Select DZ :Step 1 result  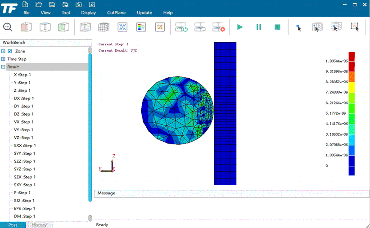point(23,114)
